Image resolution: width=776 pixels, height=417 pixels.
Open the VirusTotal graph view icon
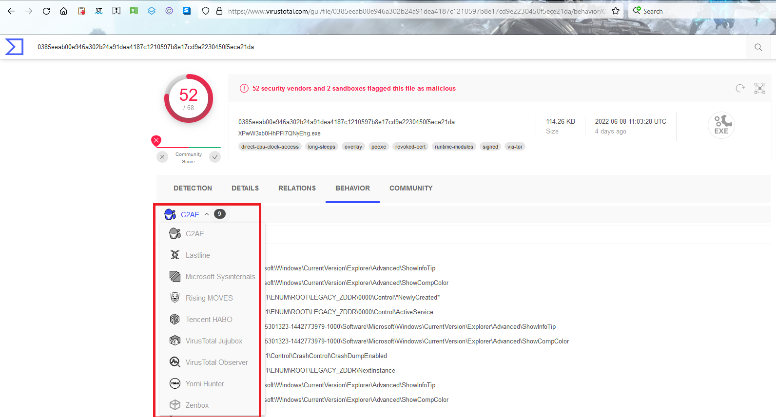[760, 88]
